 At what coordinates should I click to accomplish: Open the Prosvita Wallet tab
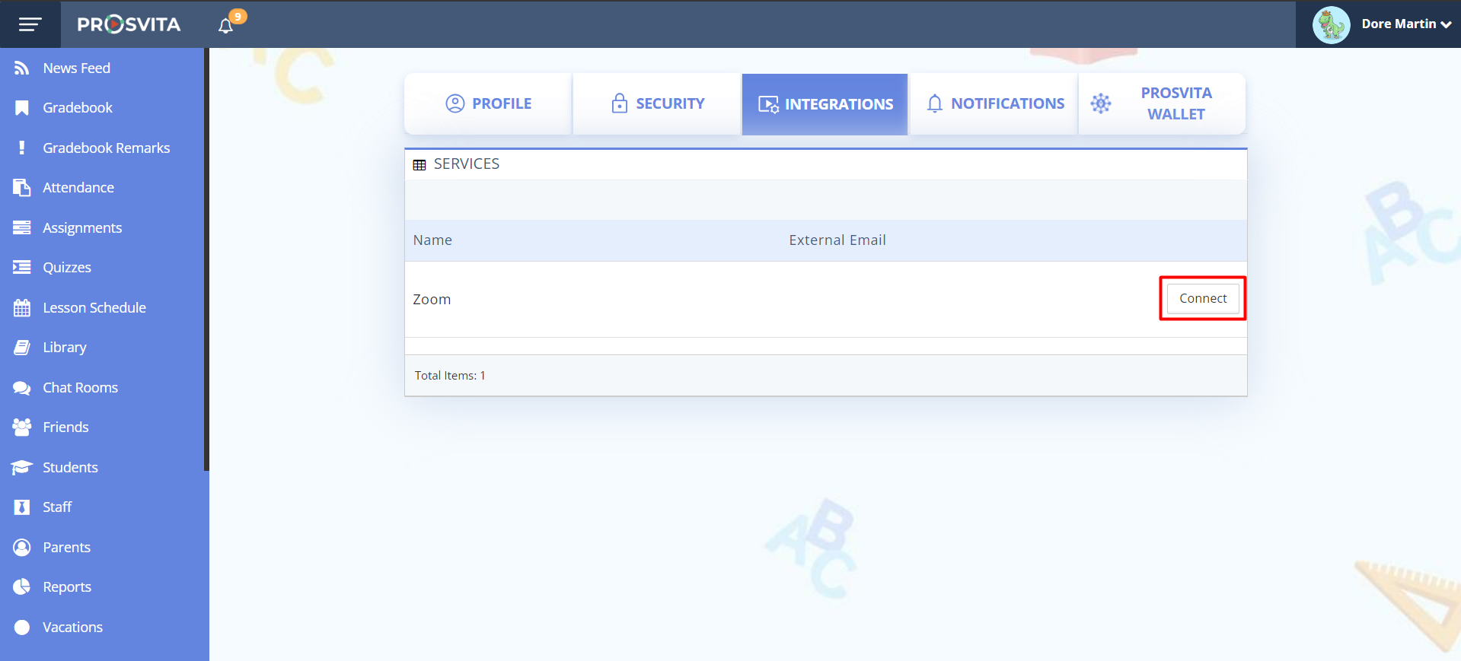(1163, 104)
